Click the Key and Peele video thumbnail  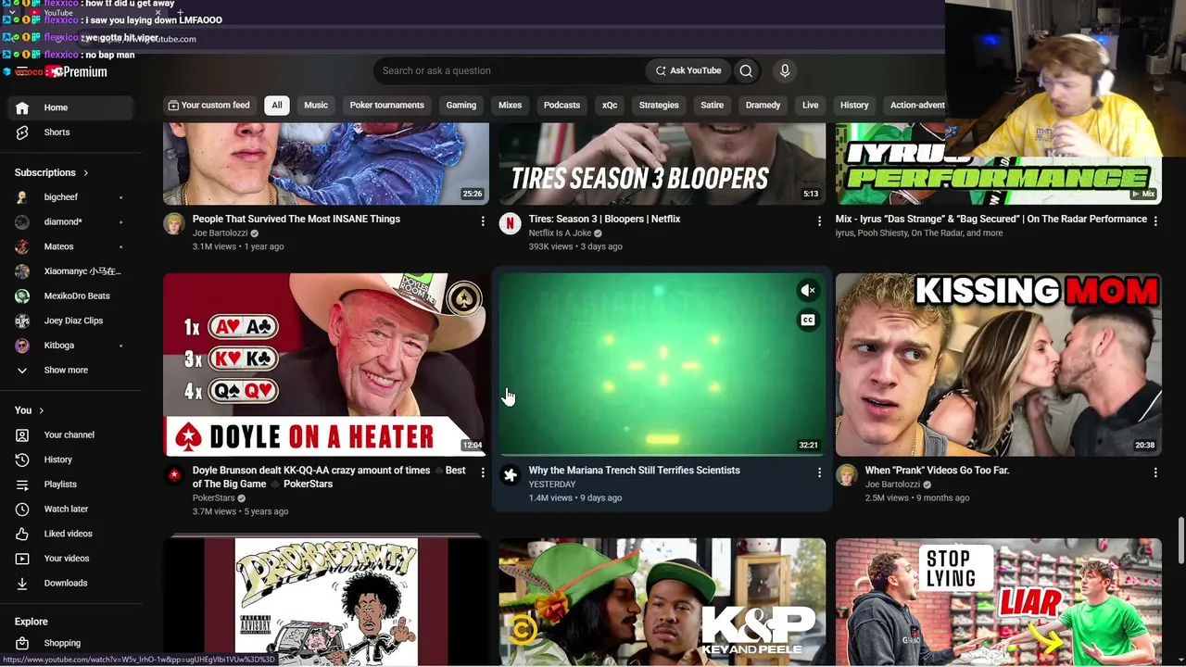(x=662, y=601)
